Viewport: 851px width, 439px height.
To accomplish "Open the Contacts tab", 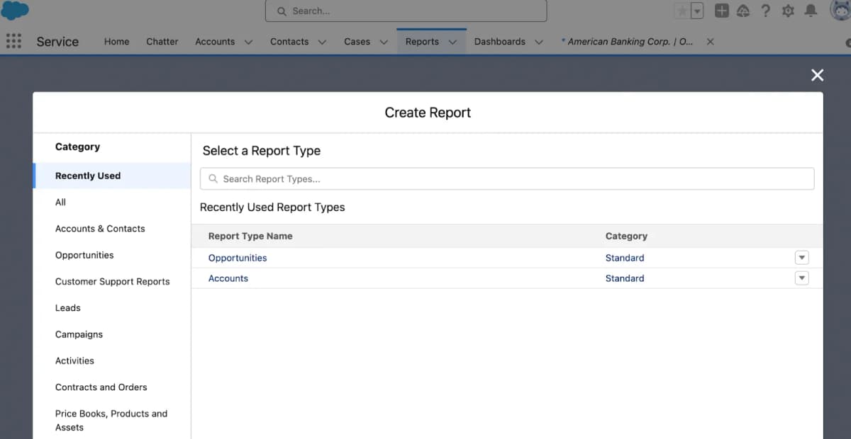I will pos(289,42).
